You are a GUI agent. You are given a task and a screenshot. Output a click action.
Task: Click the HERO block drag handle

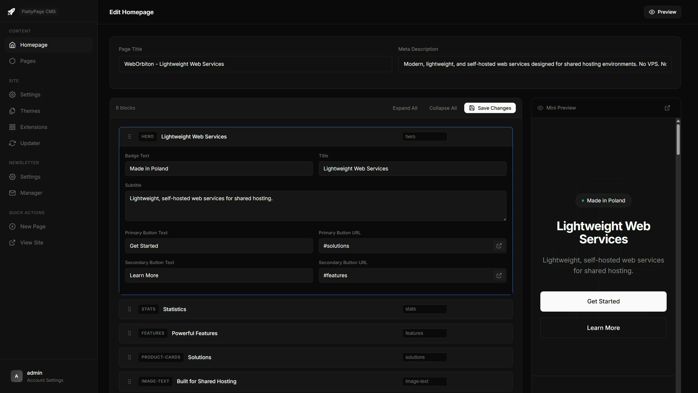coord(130,137)
